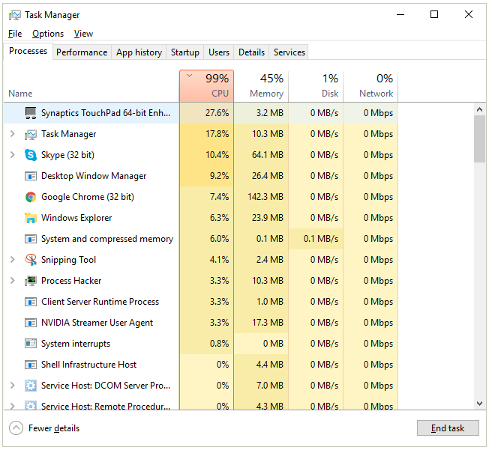Select the Desktop Window Manager name
489x450 pixels.
tap(94, 176)
